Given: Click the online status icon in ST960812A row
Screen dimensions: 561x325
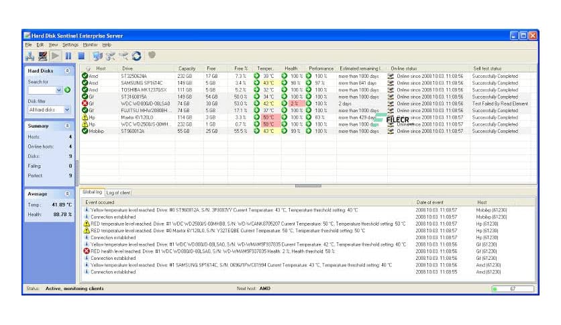Looking at the screenshot, I should point(391,131).
